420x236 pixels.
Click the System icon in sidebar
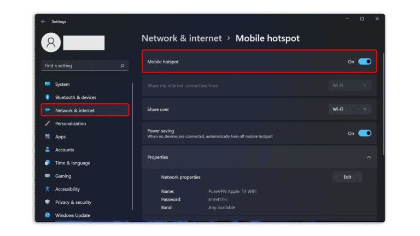click(x=48, y=84)
